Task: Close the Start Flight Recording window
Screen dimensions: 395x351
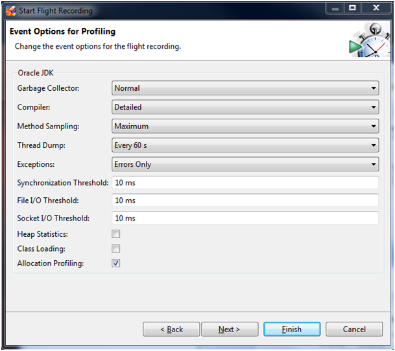Action: click(x=376, y=9)
